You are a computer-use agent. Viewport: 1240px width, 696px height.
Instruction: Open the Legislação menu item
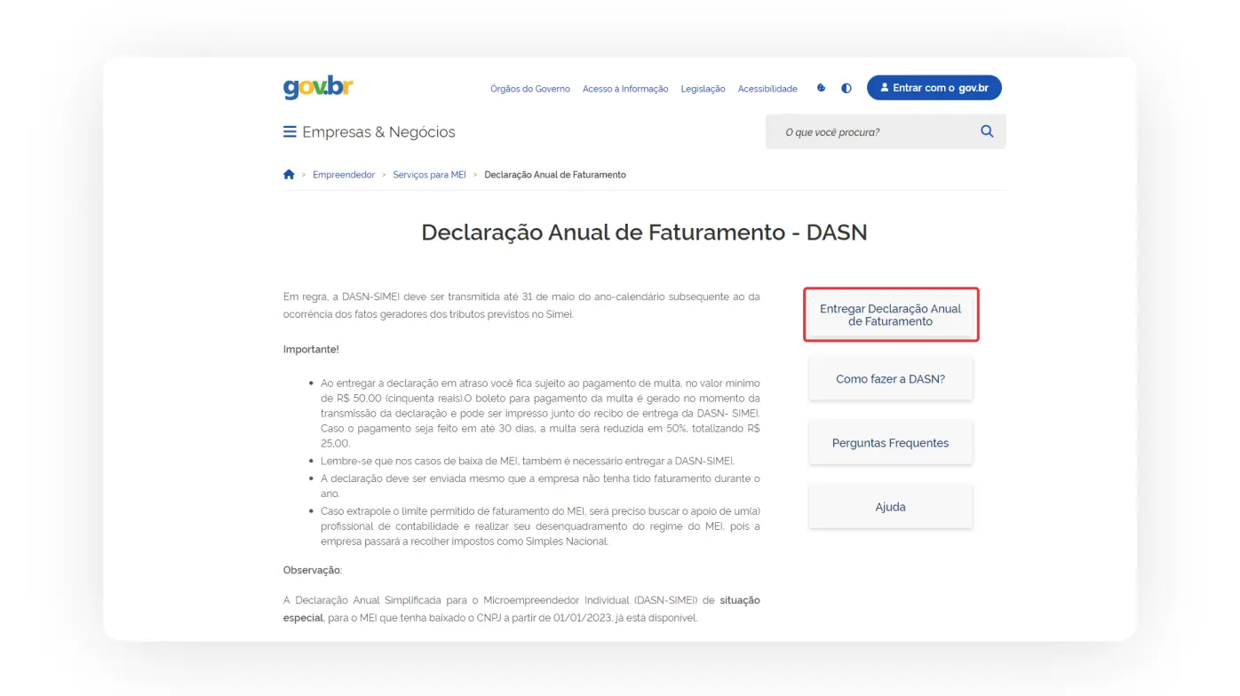[x=703, y=89]
